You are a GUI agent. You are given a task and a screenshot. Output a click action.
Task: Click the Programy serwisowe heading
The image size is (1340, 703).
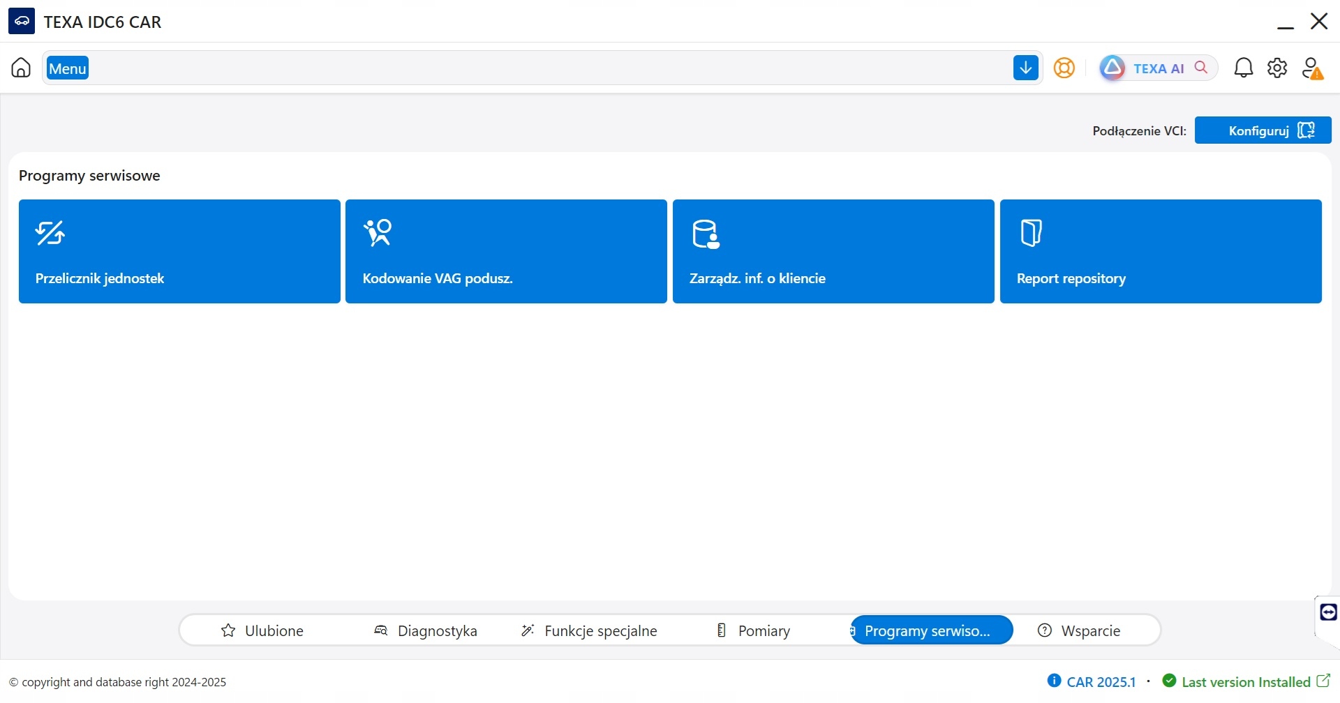pos(89,176)
